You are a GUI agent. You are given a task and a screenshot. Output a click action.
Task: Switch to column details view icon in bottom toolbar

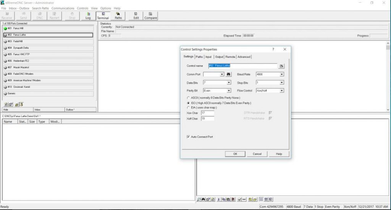266,200
